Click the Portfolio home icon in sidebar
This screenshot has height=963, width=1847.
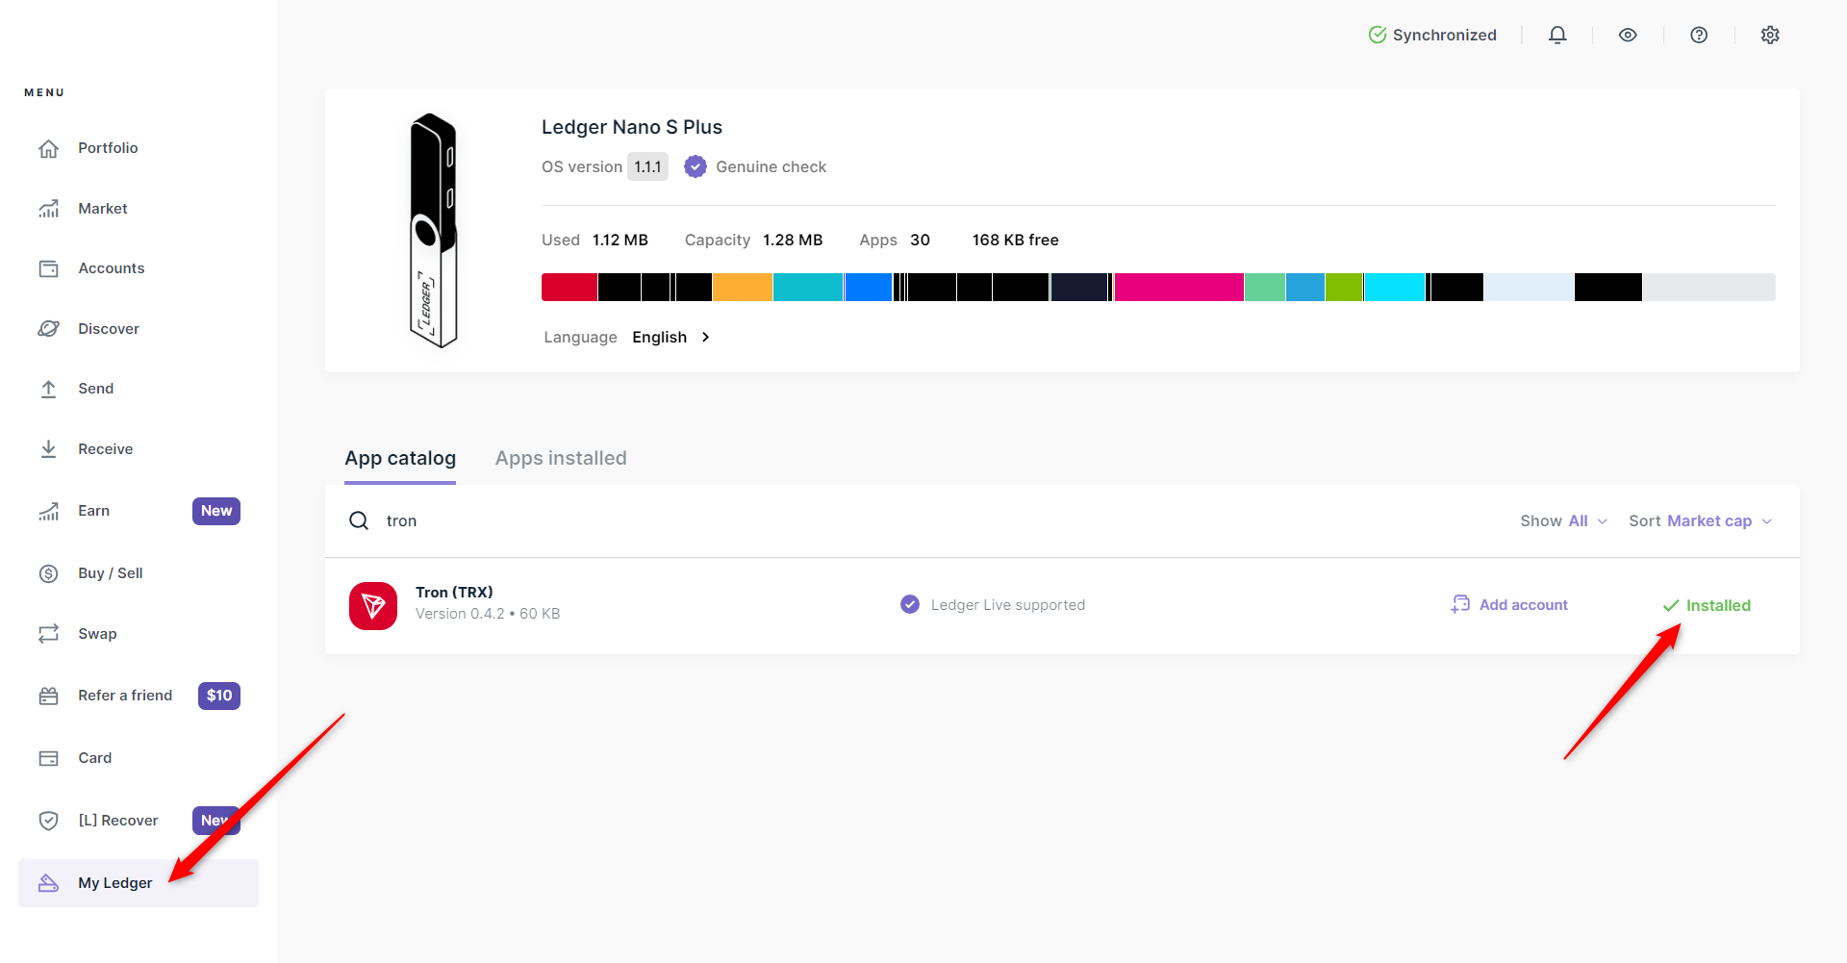(49, 148)
